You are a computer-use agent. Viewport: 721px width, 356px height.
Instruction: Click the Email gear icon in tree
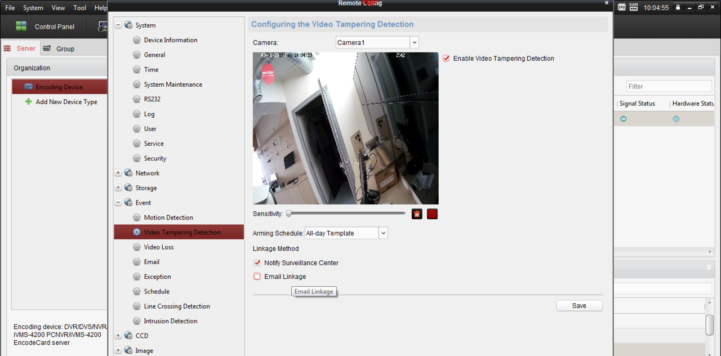136,262
